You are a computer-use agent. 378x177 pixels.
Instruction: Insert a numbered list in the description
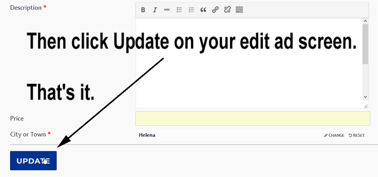191,10
